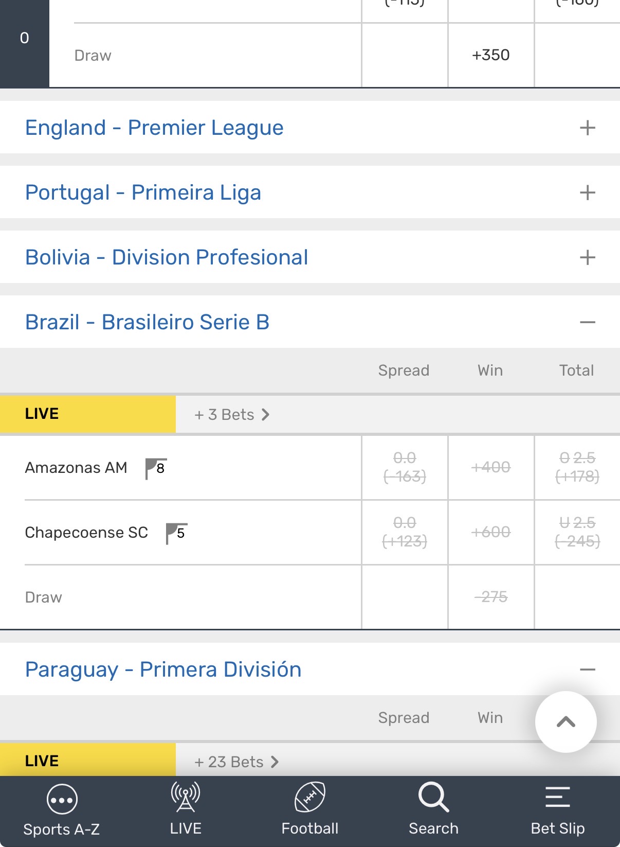Tap the Search magnifier icon

click(433, 798)
